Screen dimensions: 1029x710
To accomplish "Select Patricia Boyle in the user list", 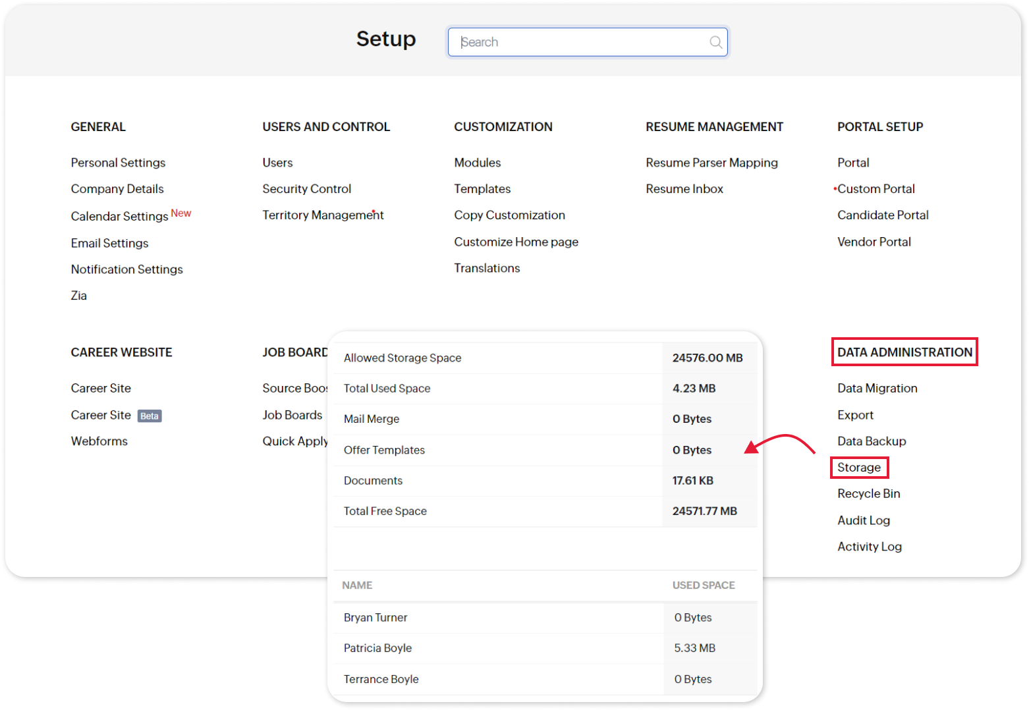I will tap(377, 648).
